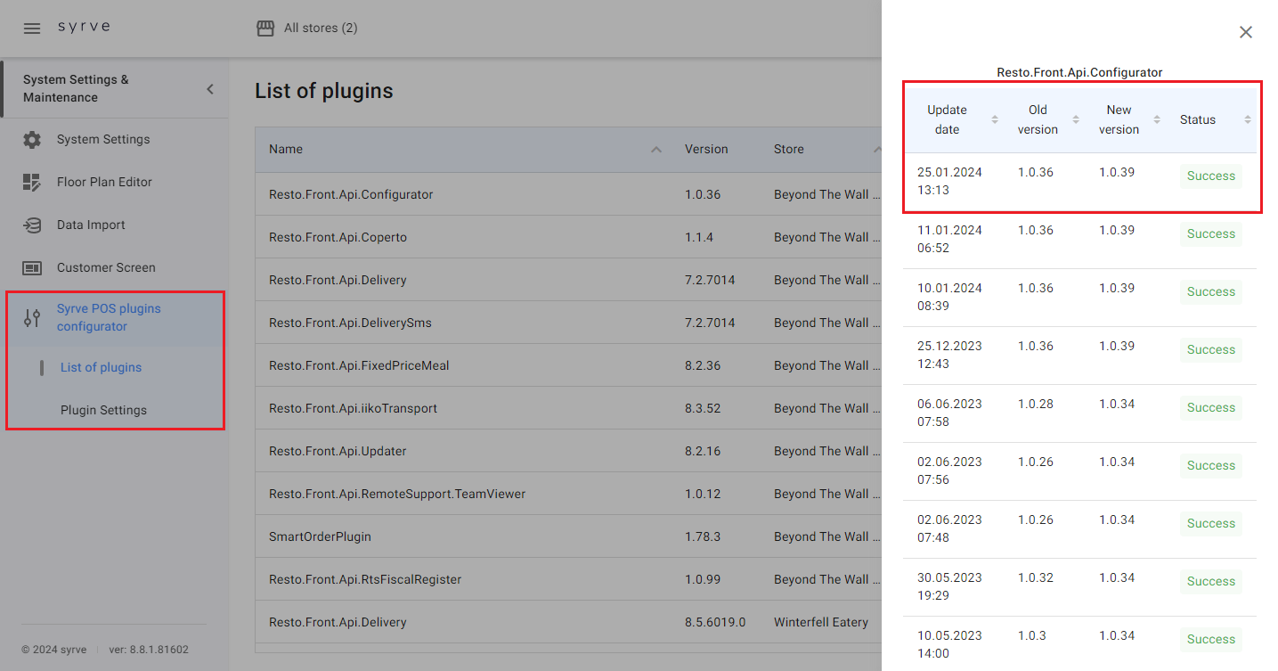Open List of plugins menu item

[x=101, y=368]
